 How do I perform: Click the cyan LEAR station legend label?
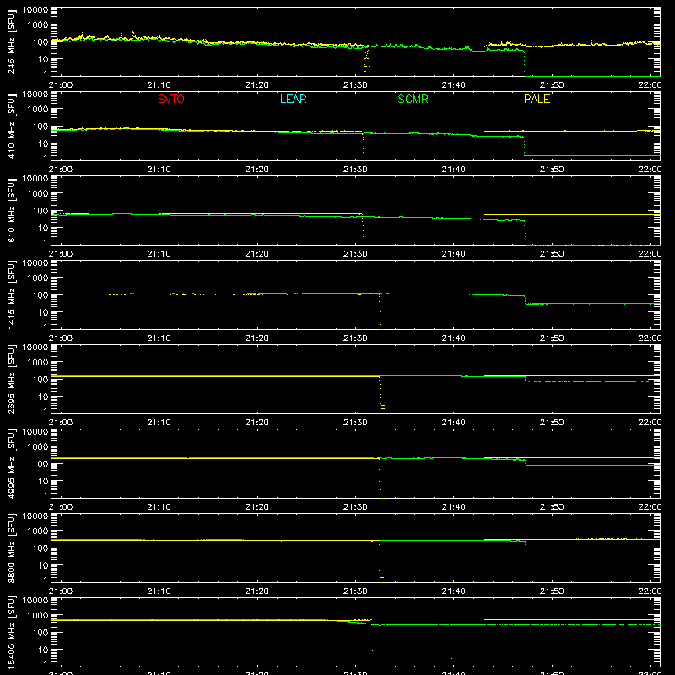pos(293,99)
